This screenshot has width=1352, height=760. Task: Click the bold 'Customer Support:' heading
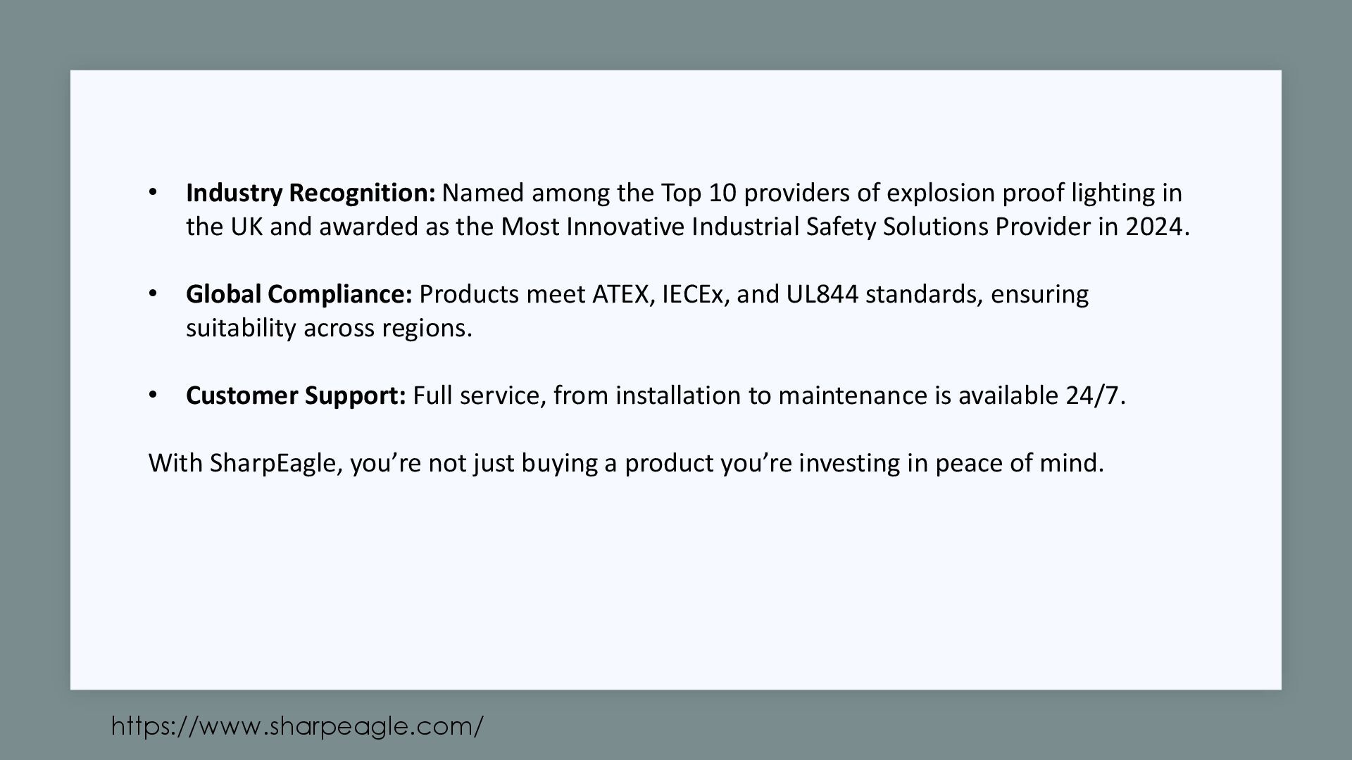point(296,395)
